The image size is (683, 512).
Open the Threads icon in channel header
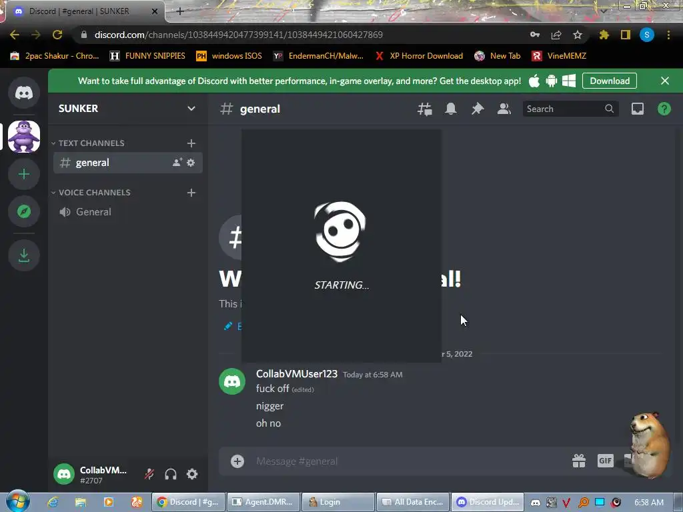(425, 109)
